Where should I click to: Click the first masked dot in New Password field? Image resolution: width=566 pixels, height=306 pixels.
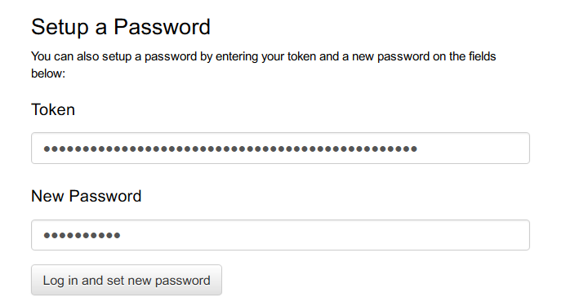(47, 236)
